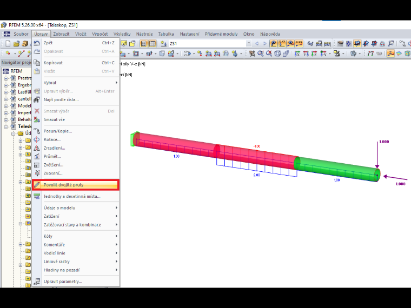Collapse the Telesk project tree node
Image resolution: width=411 pixels, height=308 pixels.
coord(6,127)
